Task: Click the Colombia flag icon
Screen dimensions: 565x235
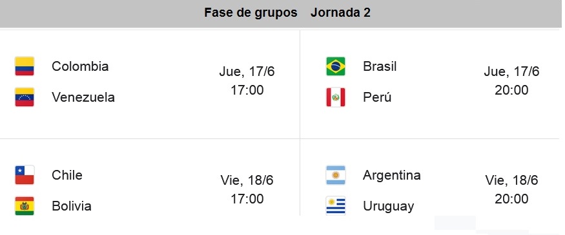Action: coord(25,66)
